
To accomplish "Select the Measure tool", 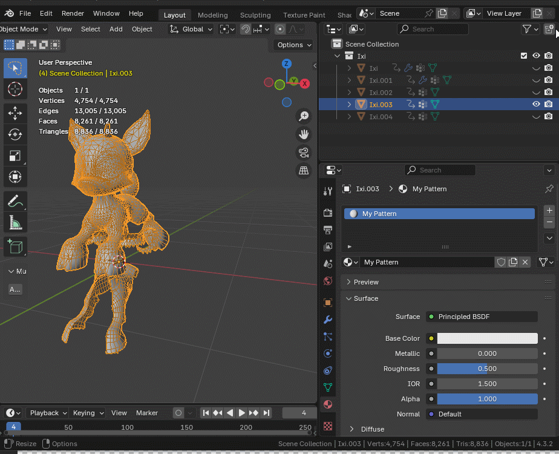I will (x=15, y=223).
